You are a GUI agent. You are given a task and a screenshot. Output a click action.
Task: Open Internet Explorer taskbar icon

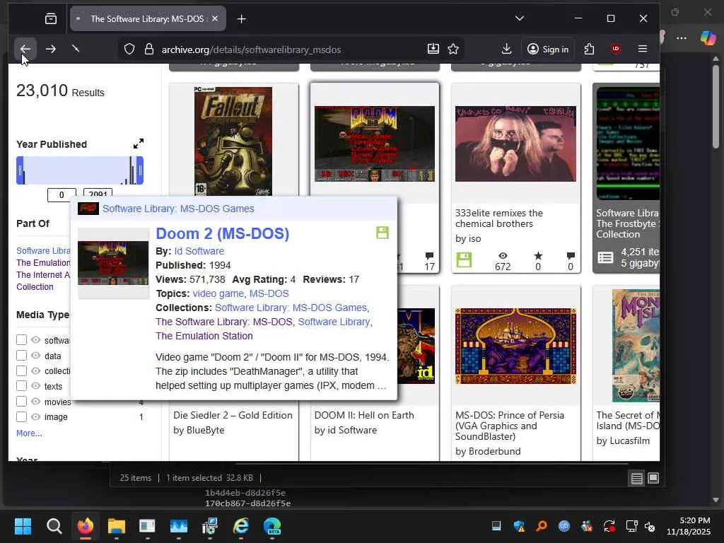pos(241,526)
